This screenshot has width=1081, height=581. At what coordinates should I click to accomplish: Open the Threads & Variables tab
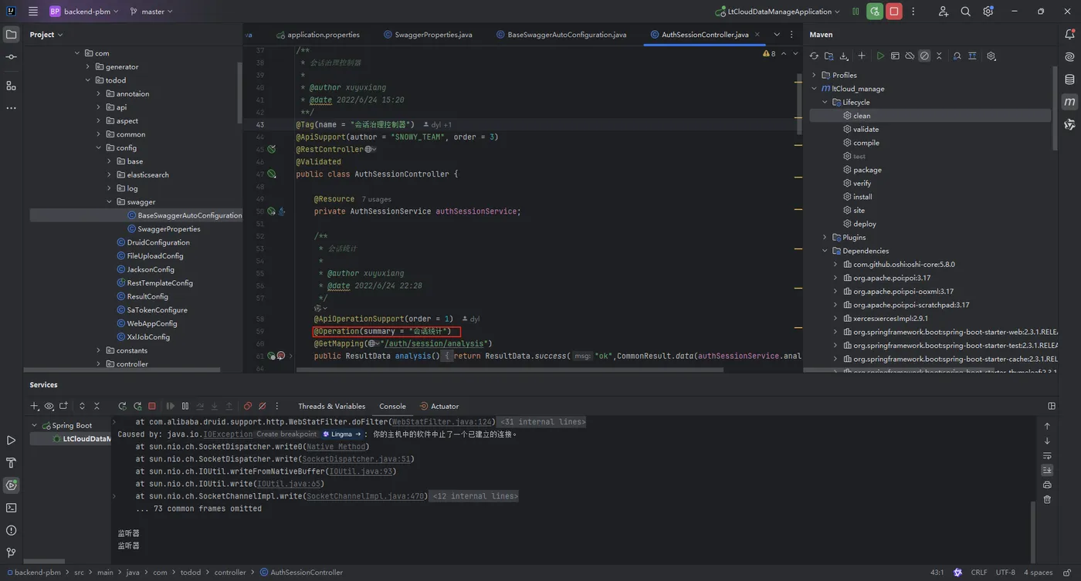(331, 406)
